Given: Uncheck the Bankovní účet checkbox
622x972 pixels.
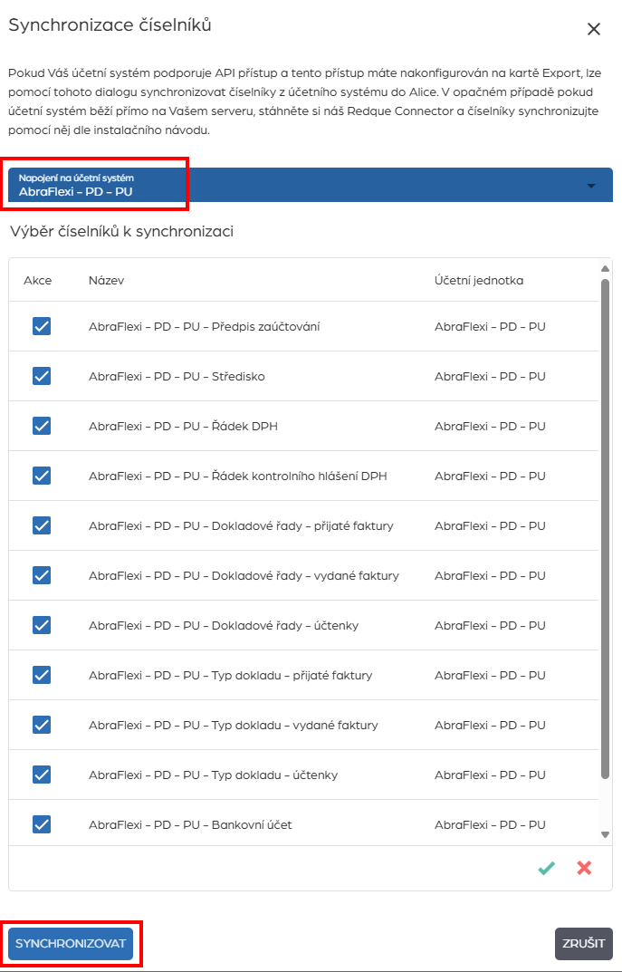Looking at the screenshot, I should tap(42, 824).
